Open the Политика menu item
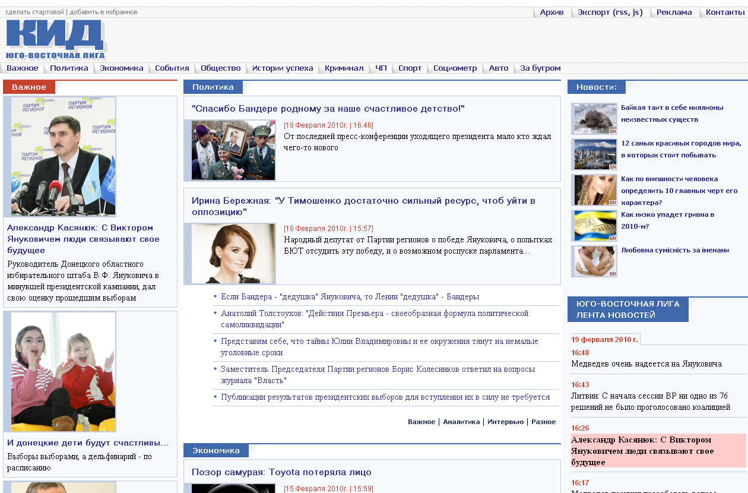Screen dimensions: 748x493 [x=69, y=68]
